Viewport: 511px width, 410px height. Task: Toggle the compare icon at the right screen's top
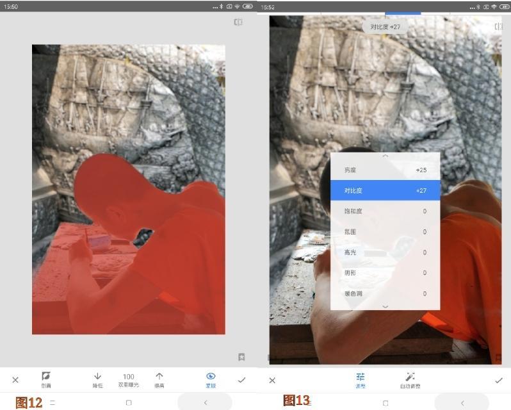coord(498,27)
